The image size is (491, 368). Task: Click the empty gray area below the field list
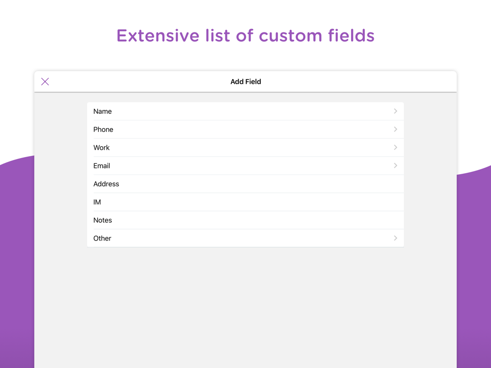[245, 304]
